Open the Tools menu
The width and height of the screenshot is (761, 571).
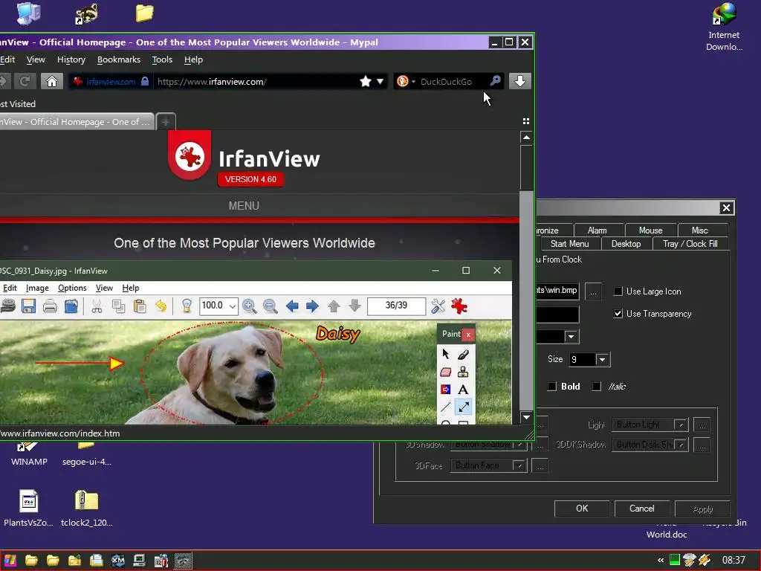pyautogui.click(x=162, y=59)
